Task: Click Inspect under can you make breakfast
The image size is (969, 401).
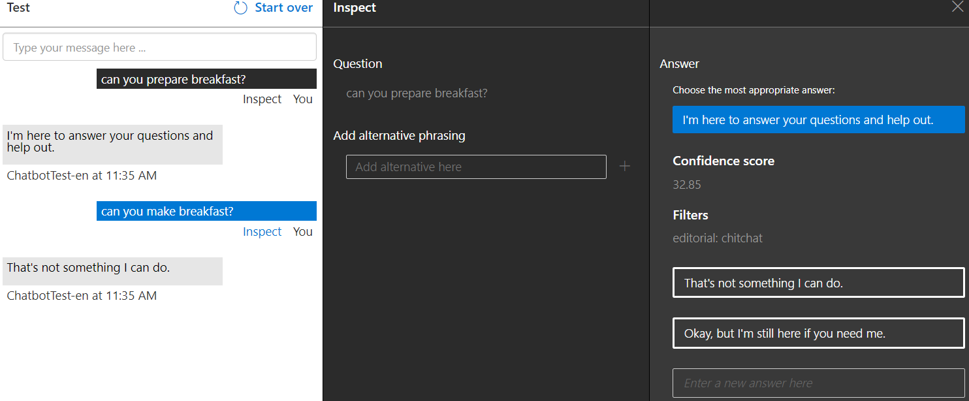Action: 262,232
